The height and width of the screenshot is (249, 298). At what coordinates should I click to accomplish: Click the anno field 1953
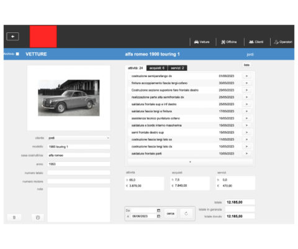click(79, 164)
